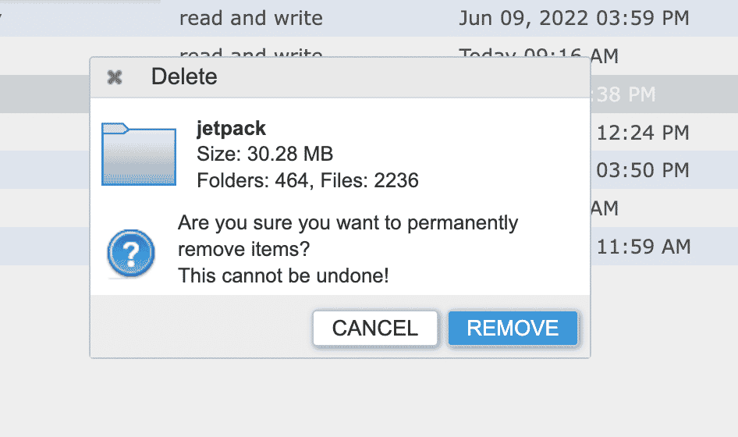Click the highlighted row ending in :38 PM
Image resolution: width=738 pixels, height=437 pixels.
pos(624,94)
